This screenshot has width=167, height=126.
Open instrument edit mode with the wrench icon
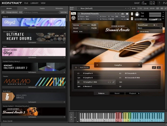73,13
